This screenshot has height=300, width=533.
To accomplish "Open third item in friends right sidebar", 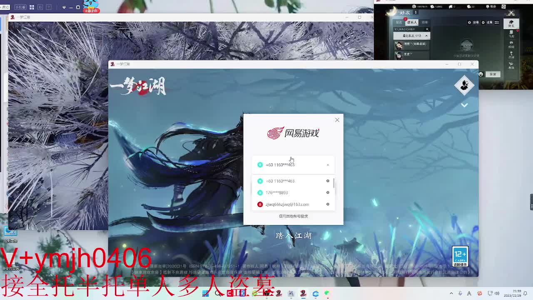I will point(511,45).
